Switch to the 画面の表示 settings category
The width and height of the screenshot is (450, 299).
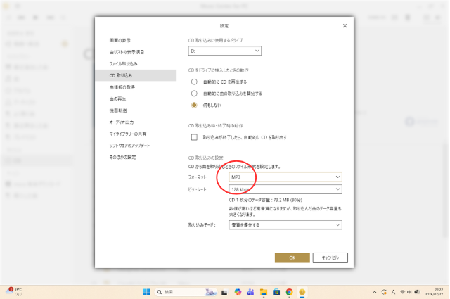120,40
